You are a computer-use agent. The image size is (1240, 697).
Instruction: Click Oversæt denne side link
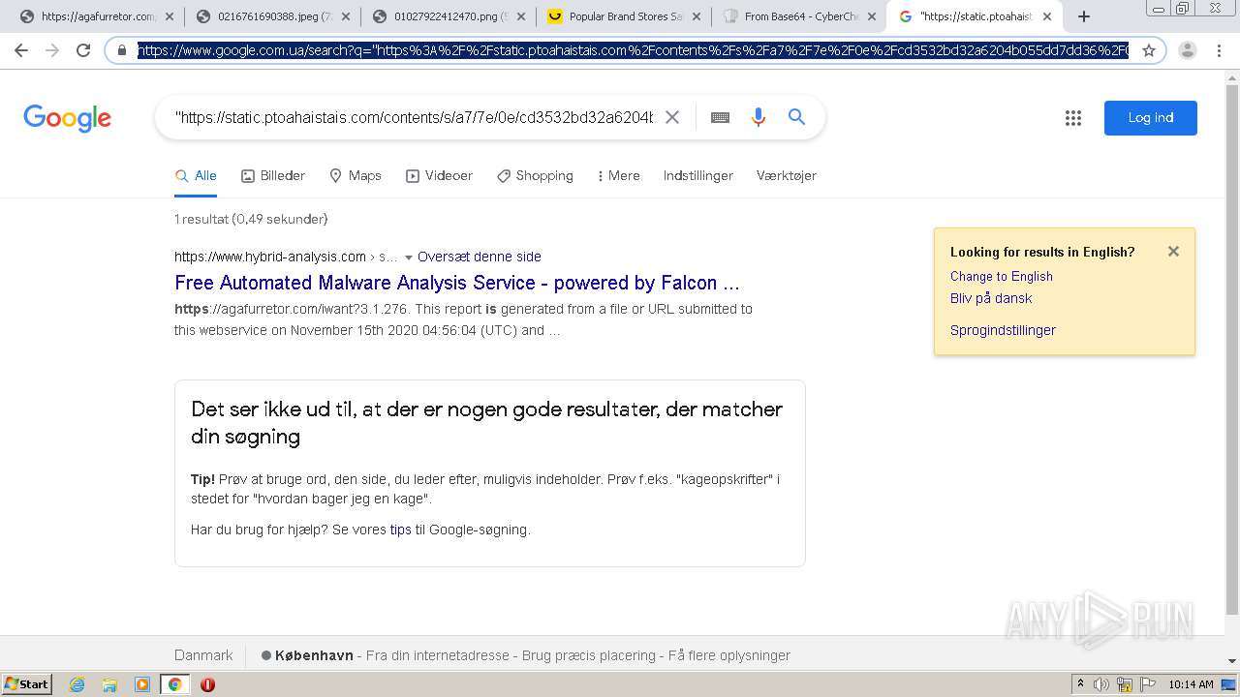[480, 257]
